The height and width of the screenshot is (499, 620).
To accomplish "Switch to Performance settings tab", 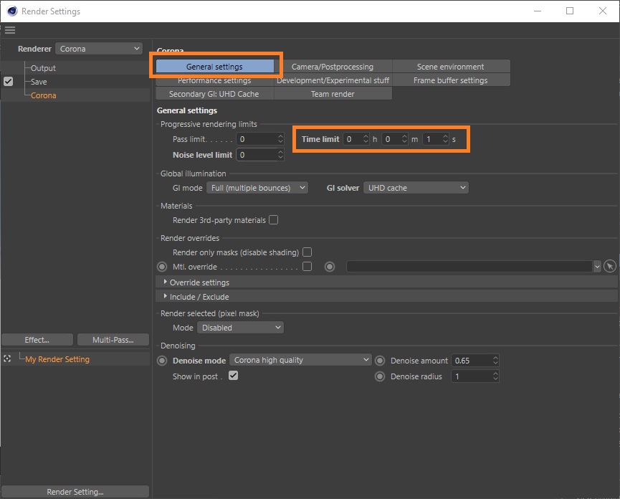I will [x=215, y=80].
